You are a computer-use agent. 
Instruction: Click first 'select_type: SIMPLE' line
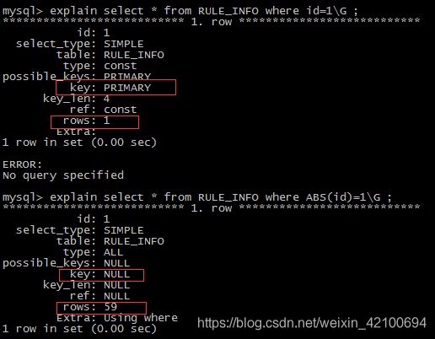(80, 44)
